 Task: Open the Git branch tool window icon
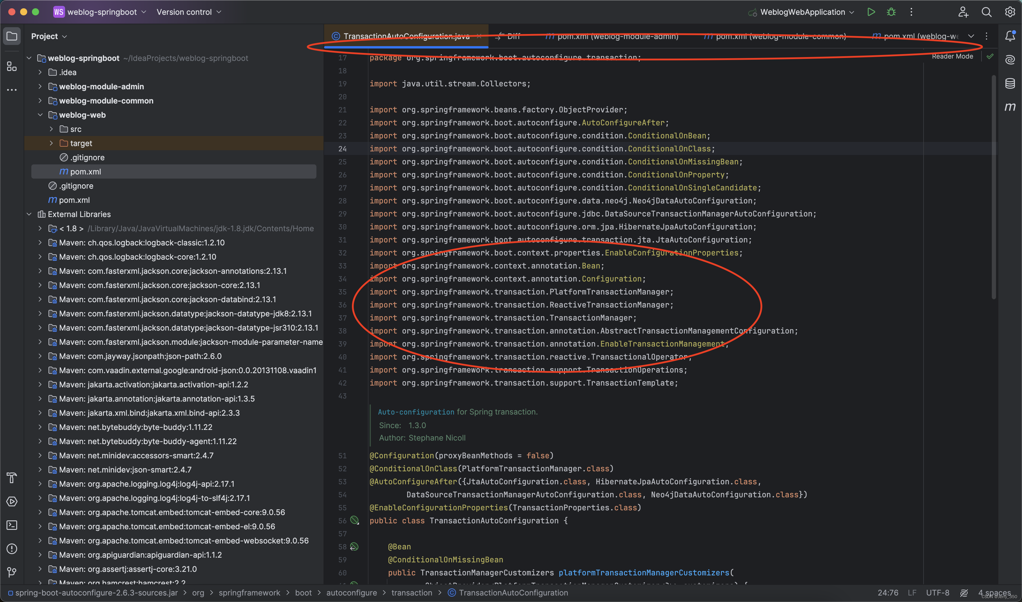[x=12, y=572]
